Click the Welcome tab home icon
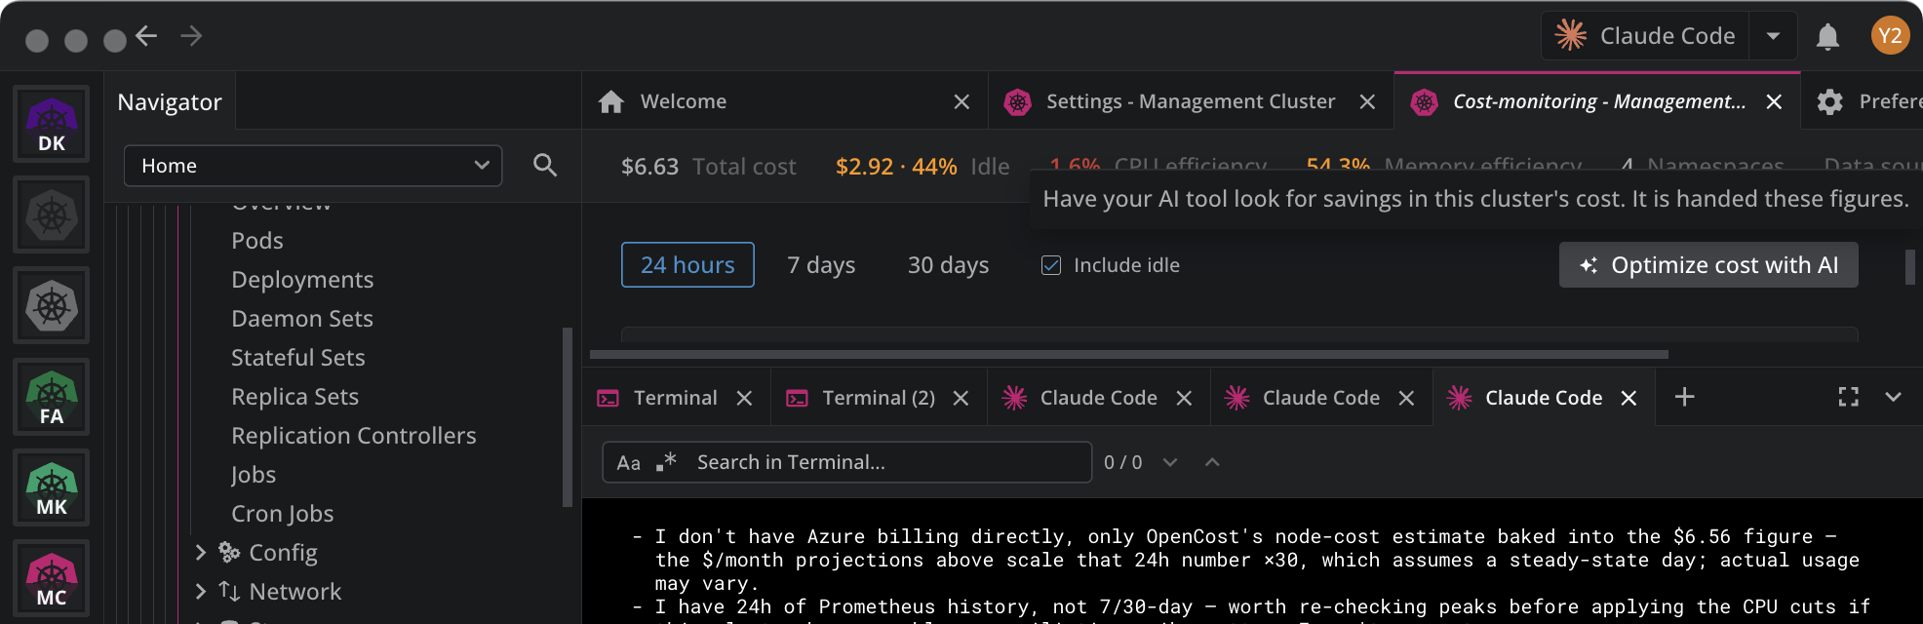 611,101
